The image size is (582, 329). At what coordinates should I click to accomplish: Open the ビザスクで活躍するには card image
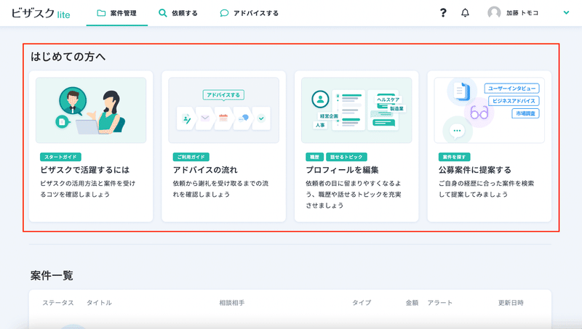pos(91,110)
